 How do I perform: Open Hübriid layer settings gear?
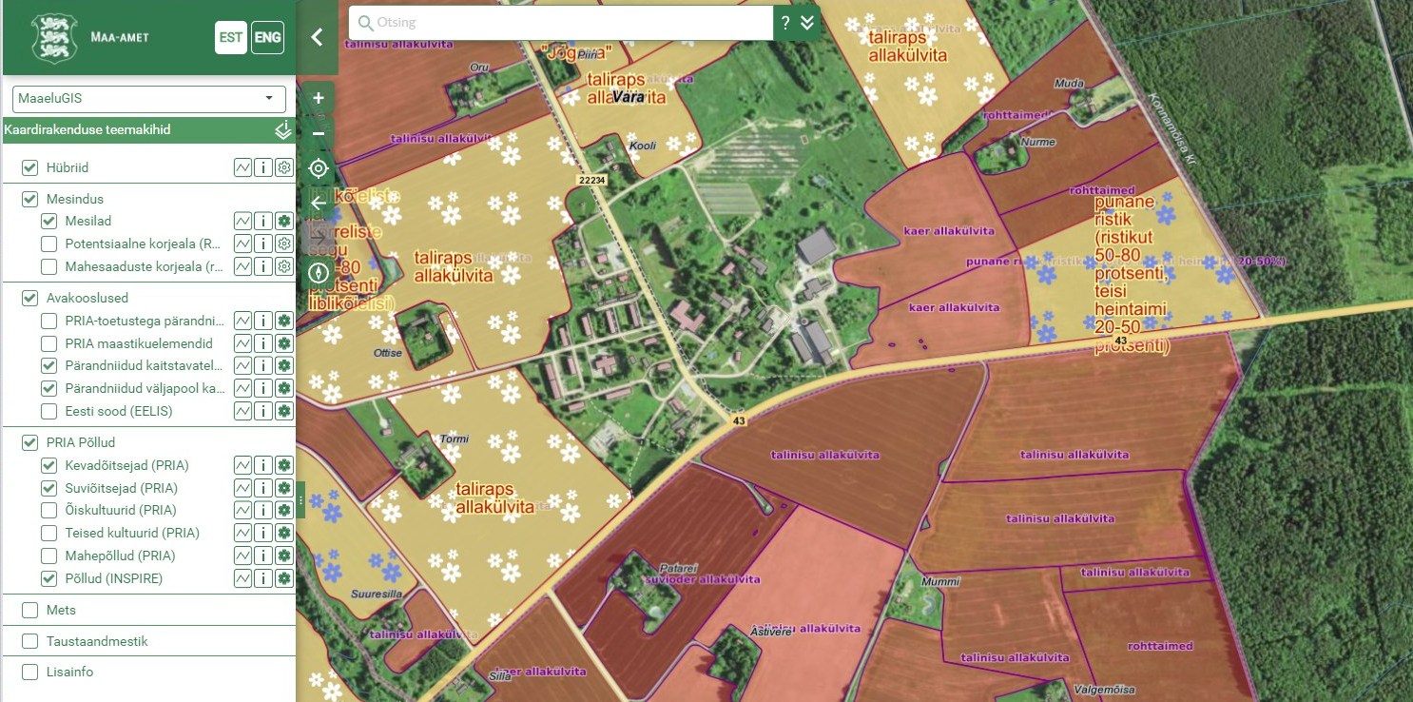click(x=283, y=167)
